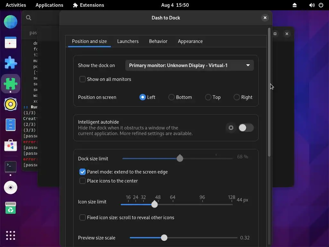Click the Icon size limit slider handle
The width and height of the screenshot is (329, 247).
(155, 204)
